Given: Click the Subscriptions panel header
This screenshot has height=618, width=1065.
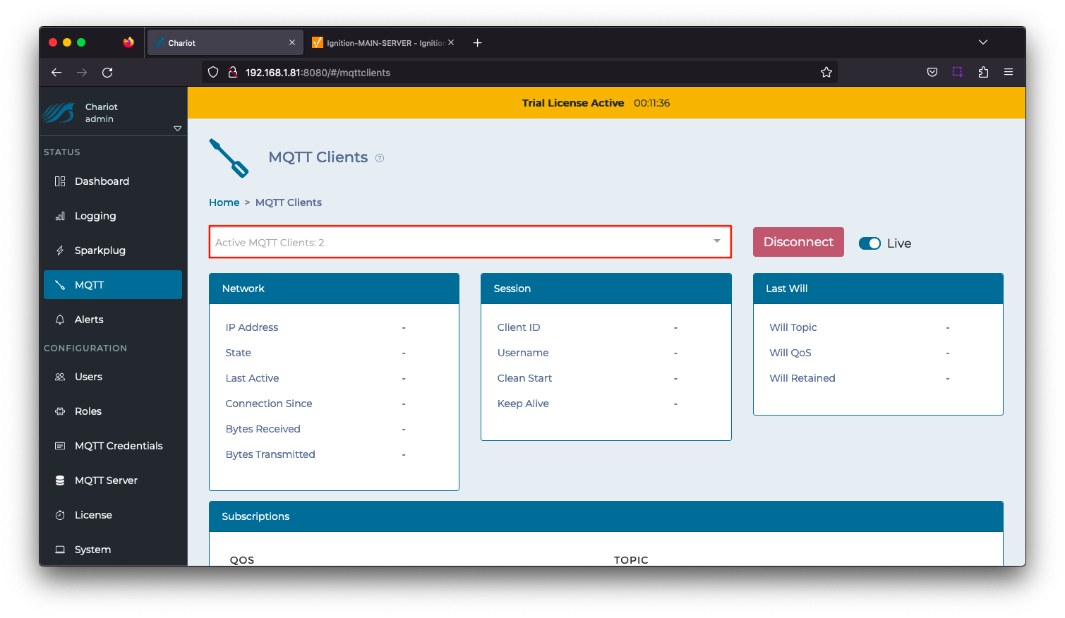Looking at the screenshot, I should point(606,516).
